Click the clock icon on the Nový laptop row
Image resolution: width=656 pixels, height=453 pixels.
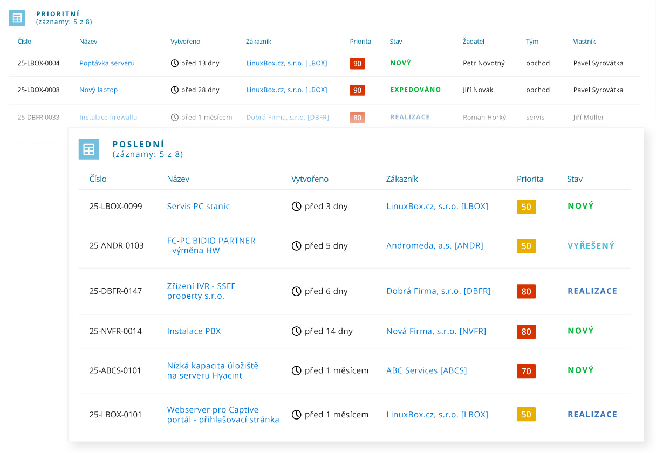tap(174, 90)
